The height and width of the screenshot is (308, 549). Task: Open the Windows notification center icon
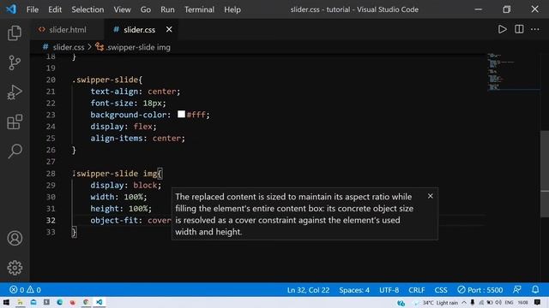tap(537, 302)
